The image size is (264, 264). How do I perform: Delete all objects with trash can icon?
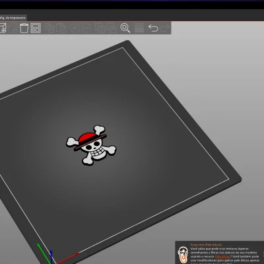click(x=24, y=28)
